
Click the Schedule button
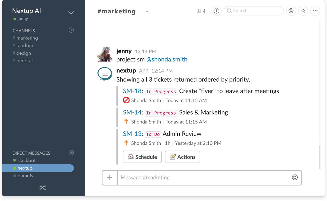(142, 157)
